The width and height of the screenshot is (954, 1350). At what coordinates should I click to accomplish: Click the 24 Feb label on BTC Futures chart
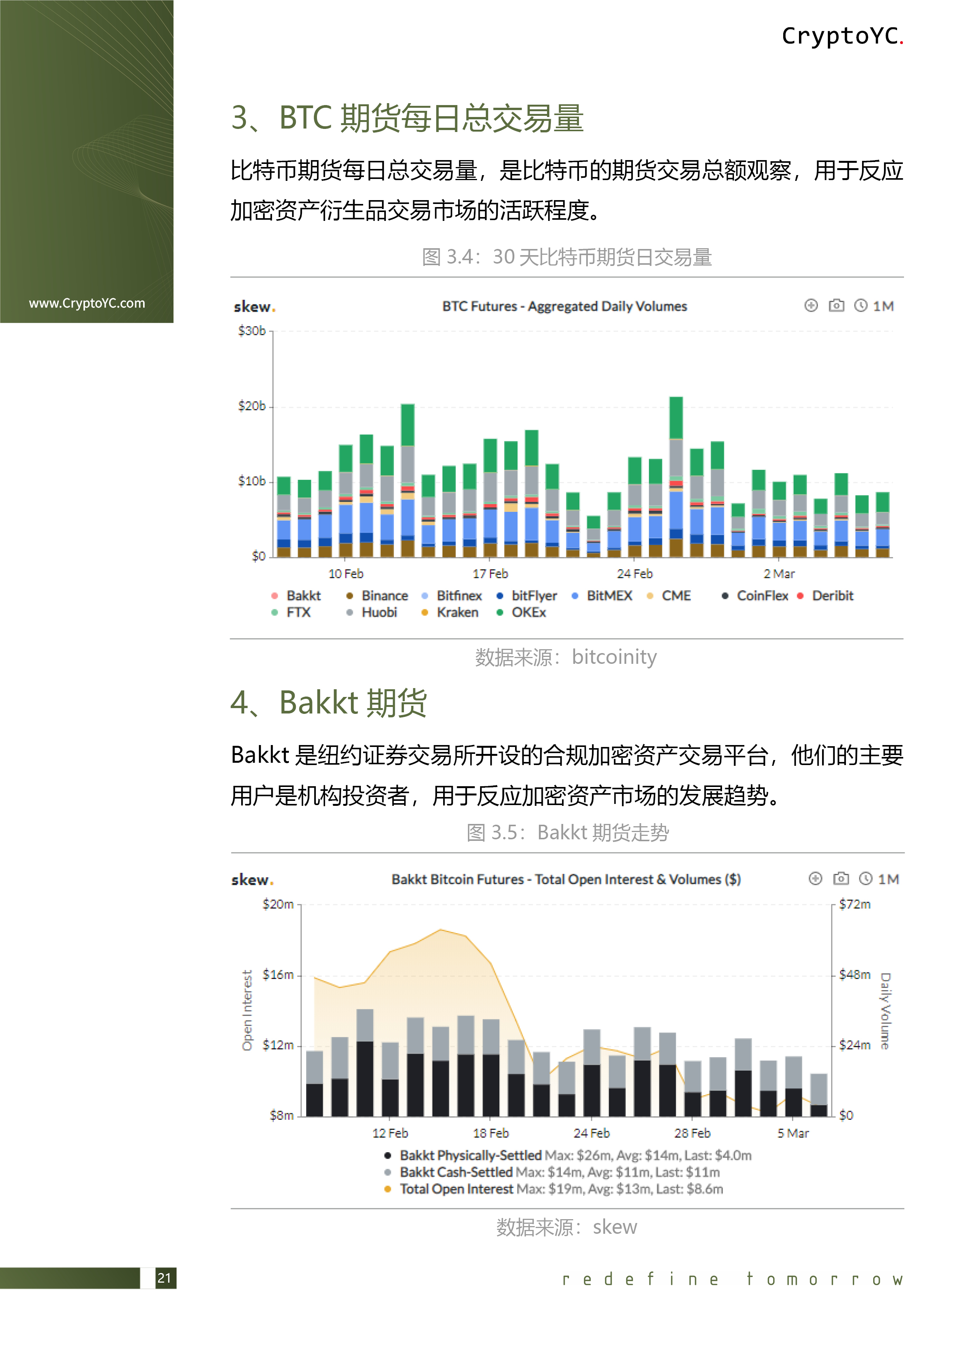click(x=635, y=573)
